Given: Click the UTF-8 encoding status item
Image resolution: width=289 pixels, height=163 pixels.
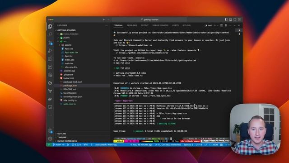Looking at the screenshot, I should point(199,145).
